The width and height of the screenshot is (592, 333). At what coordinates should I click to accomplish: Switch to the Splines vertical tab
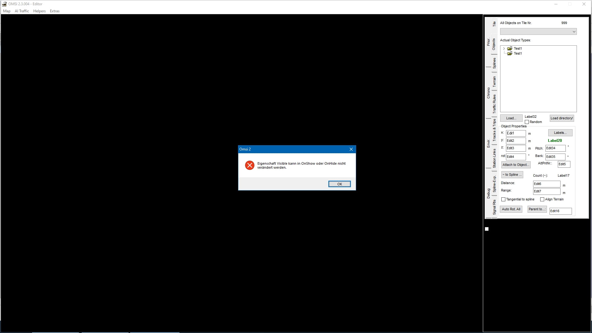pyautogui.click(x=494, y=63)
